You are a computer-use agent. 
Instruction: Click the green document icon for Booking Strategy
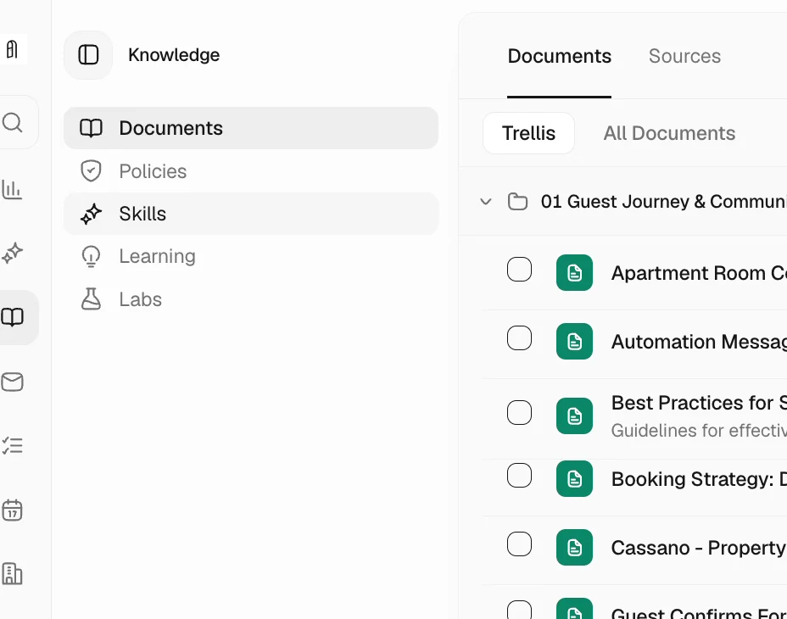click(x=574, y=478)
